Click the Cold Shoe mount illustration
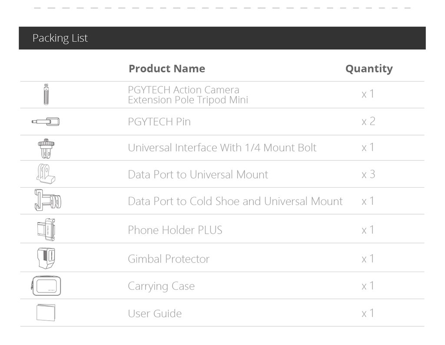 pos(48,200)
